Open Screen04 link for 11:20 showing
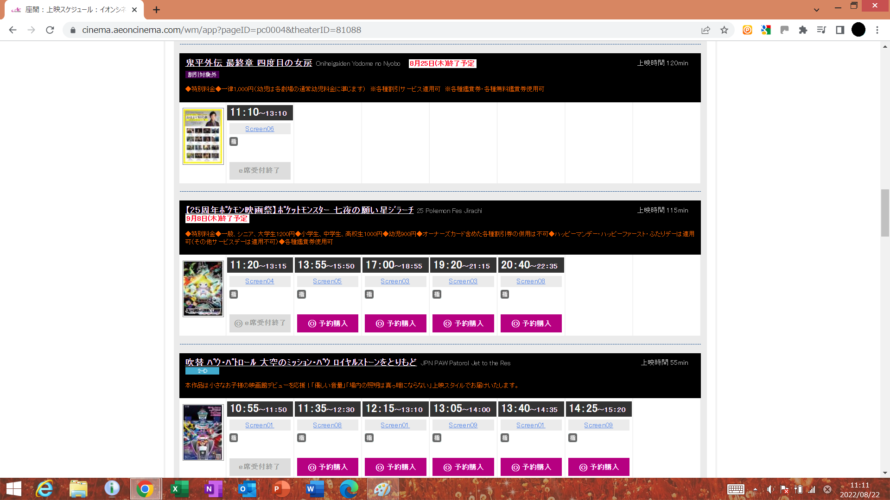Viewport: 890px width, 500px height. pos(260,281)
